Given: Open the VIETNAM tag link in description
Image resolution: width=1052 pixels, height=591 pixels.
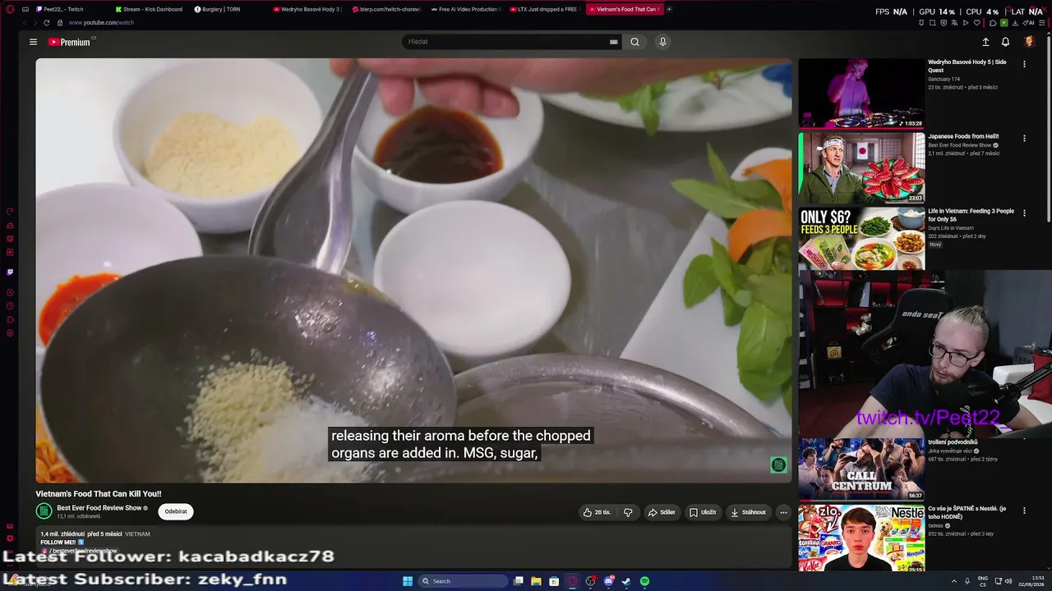Looking at the screenshot, I should coord(137,534).
